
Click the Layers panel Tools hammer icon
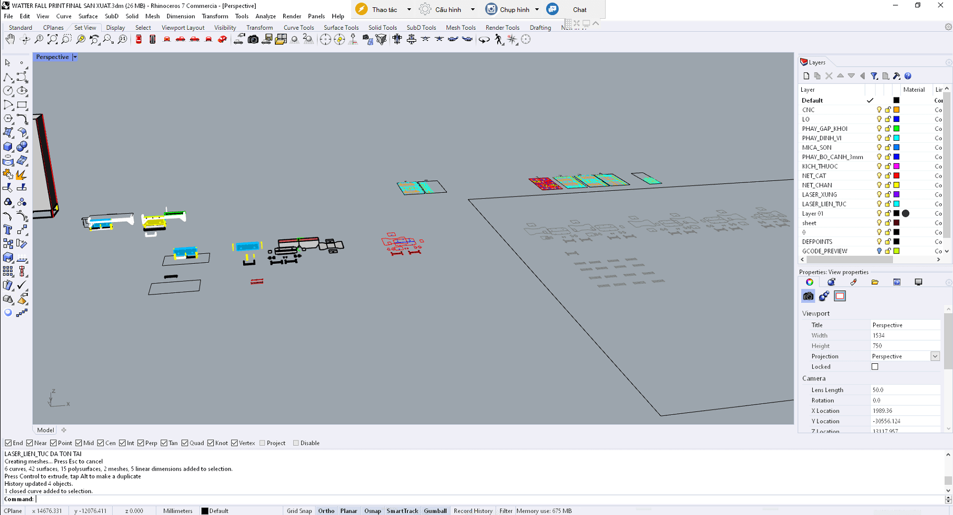pos(897,76)
